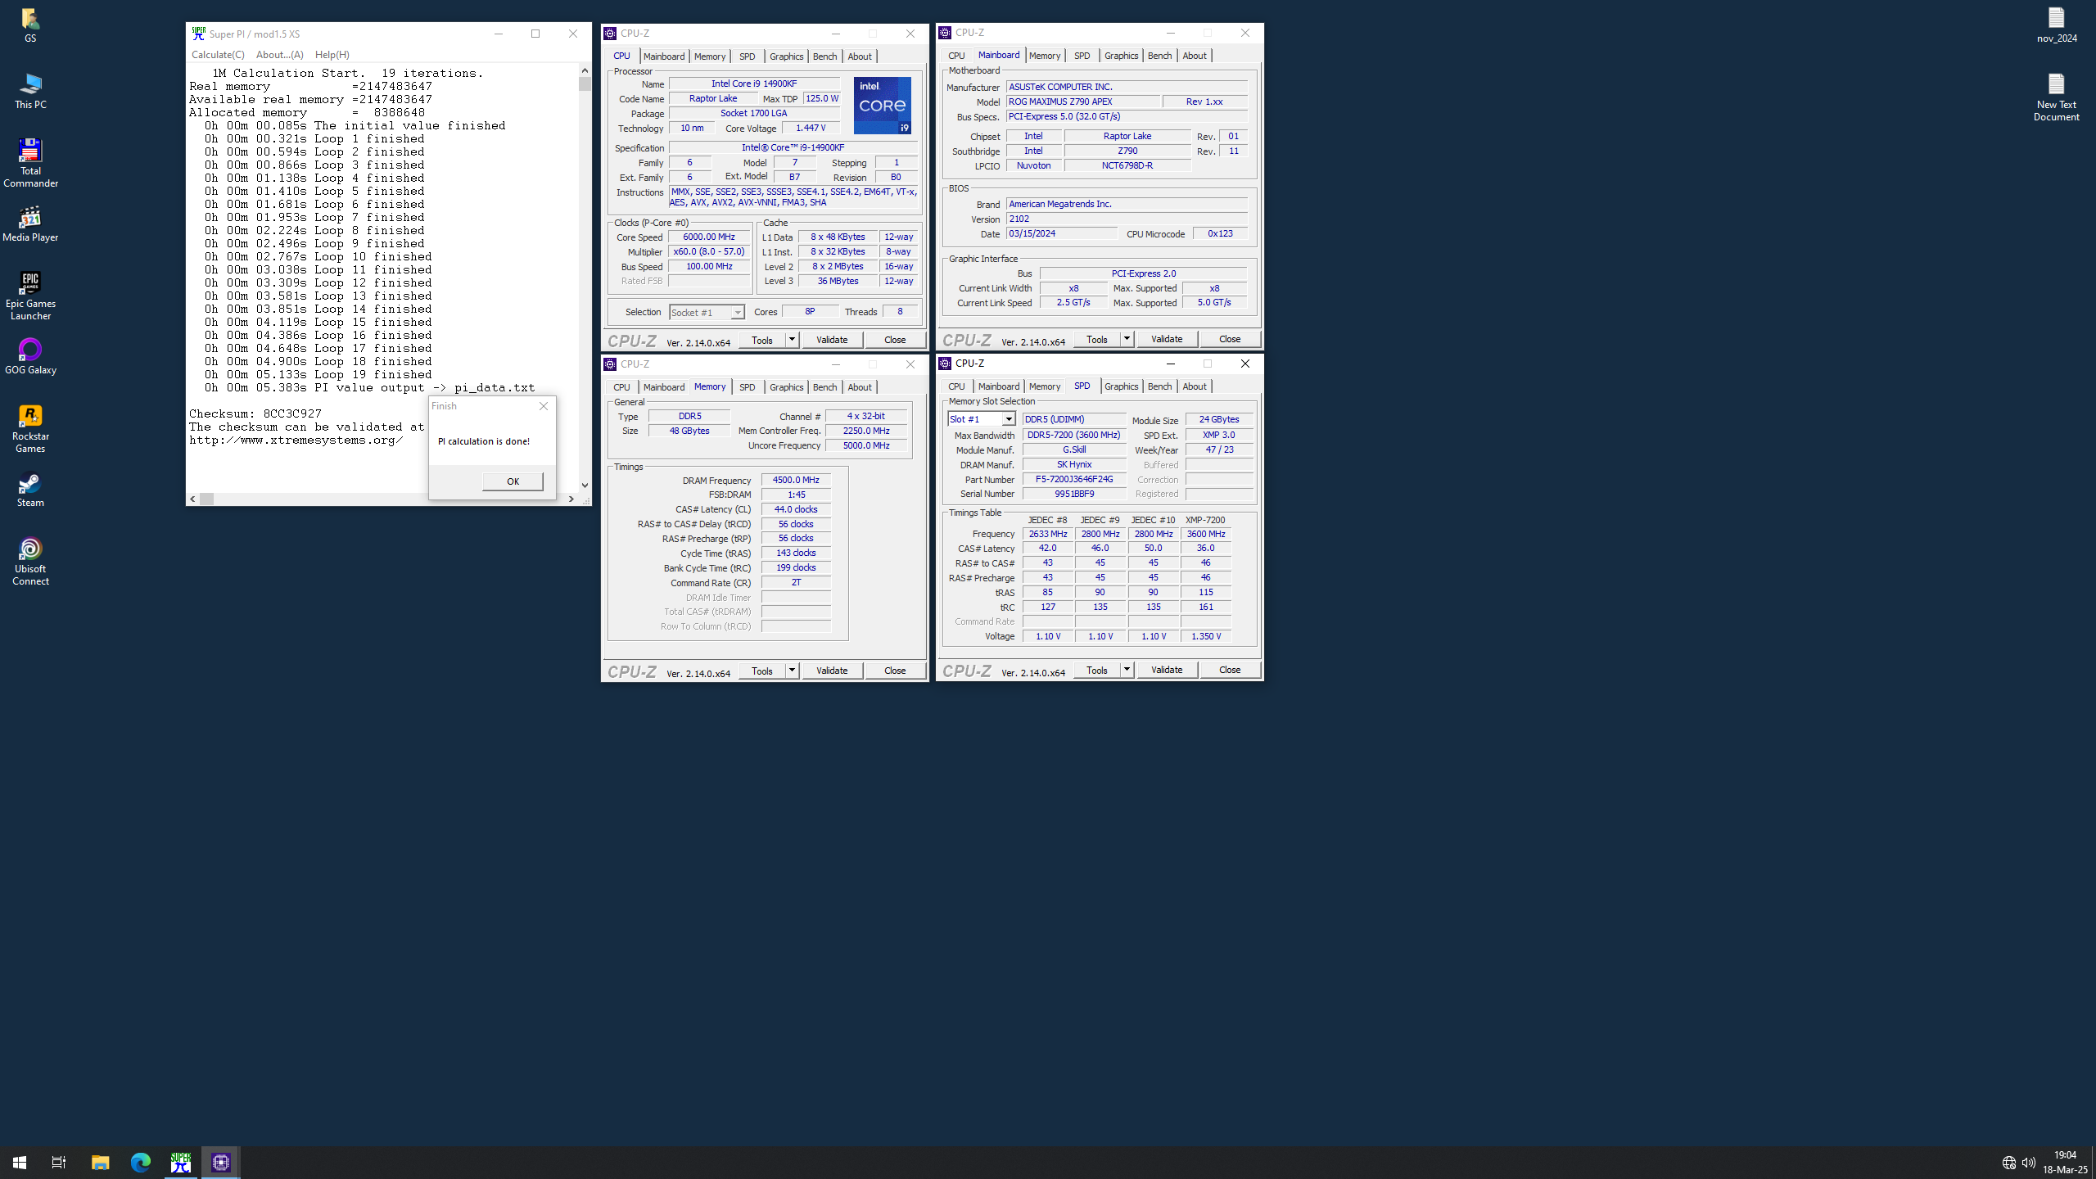Expand Tools dropdown arrow in Memory window
The width and height of the screenshot is (2096, 1179).
pyautogui.click(x=792, y=671)
